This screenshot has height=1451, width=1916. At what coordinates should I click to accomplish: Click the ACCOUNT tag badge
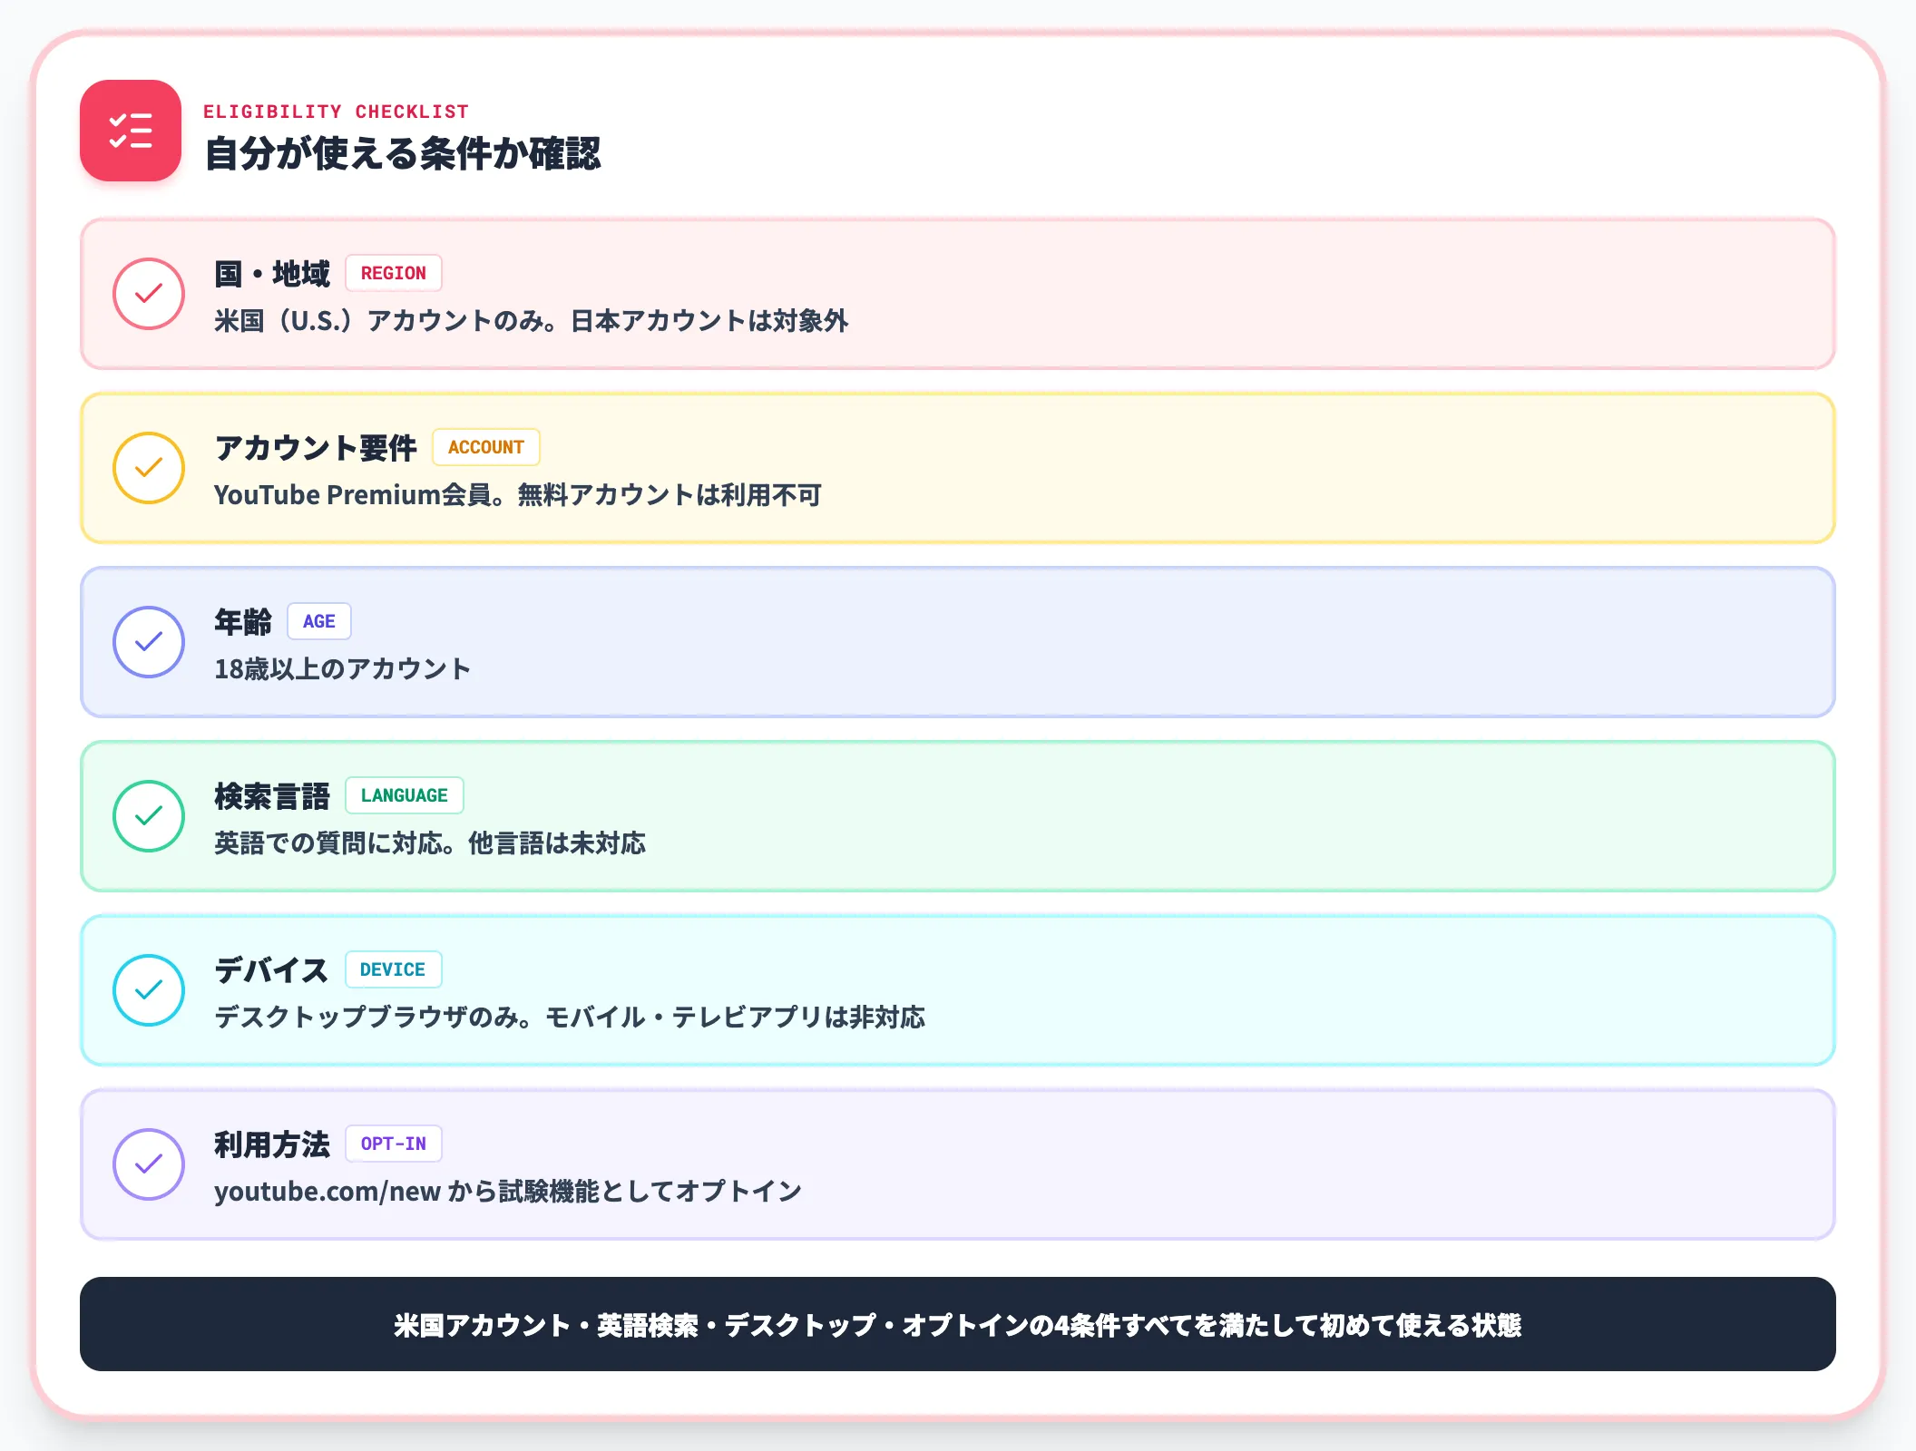486,447
